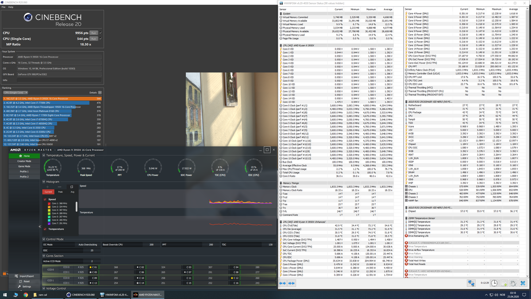The image size is (531, 299).
Task: Toggle Core 4 speed checkbox
Action: point(49,214)
